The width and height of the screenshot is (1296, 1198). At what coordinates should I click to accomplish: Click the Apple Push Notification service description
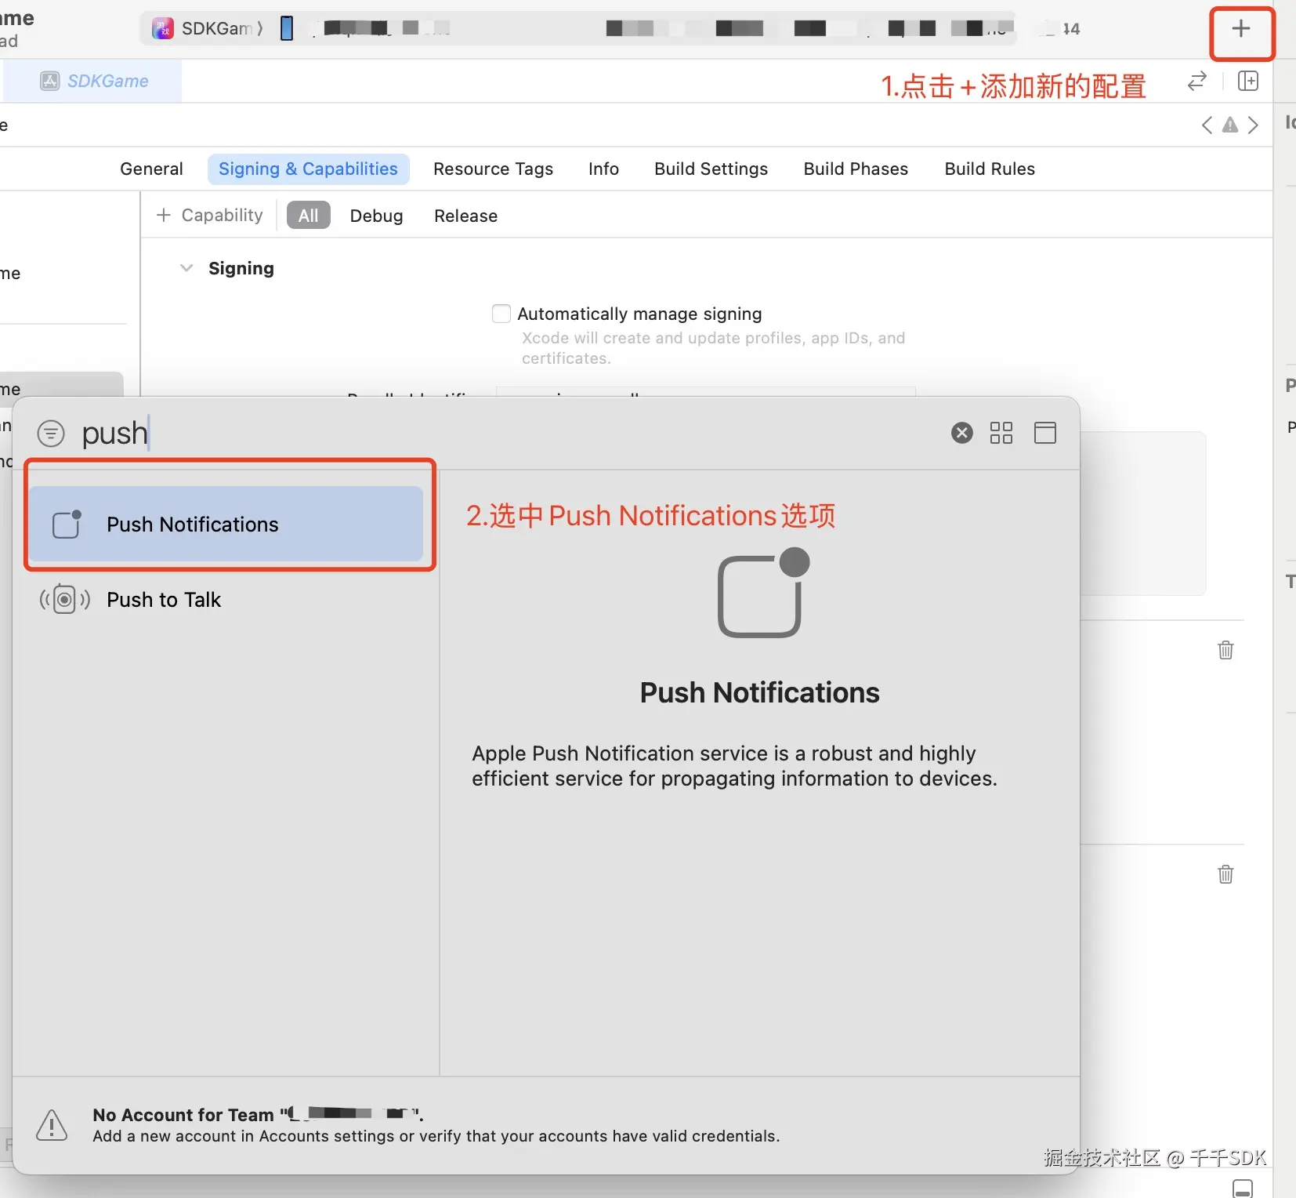(x=734, y=766)
